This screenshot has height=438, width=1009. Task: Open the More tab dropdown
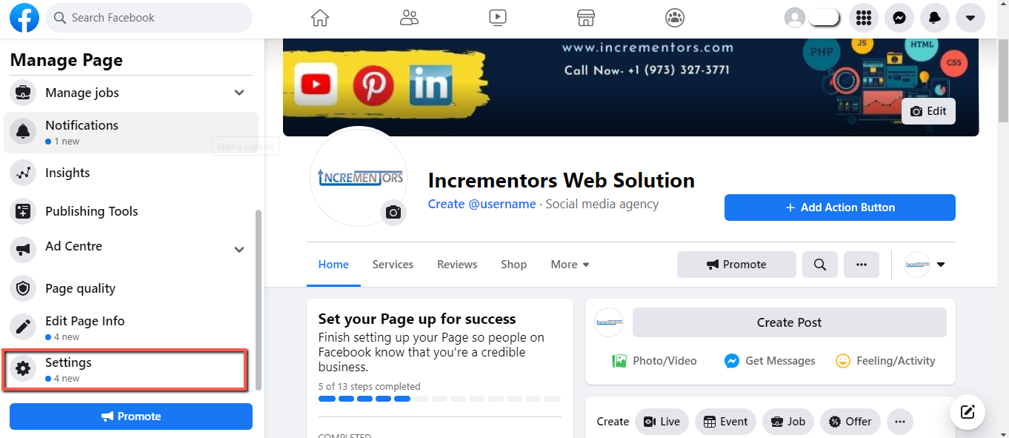[x=570, y=265]
